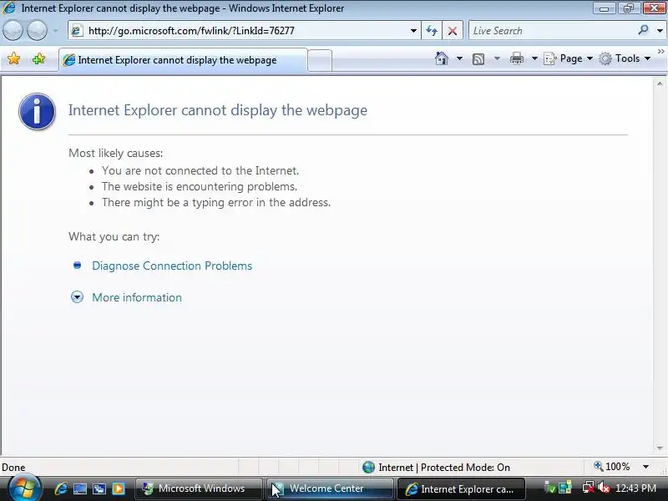This screenshot has height=501, width=668.
Task: Click the 'Most likely causes:' heading text
Action: click(x=116, y=153)
